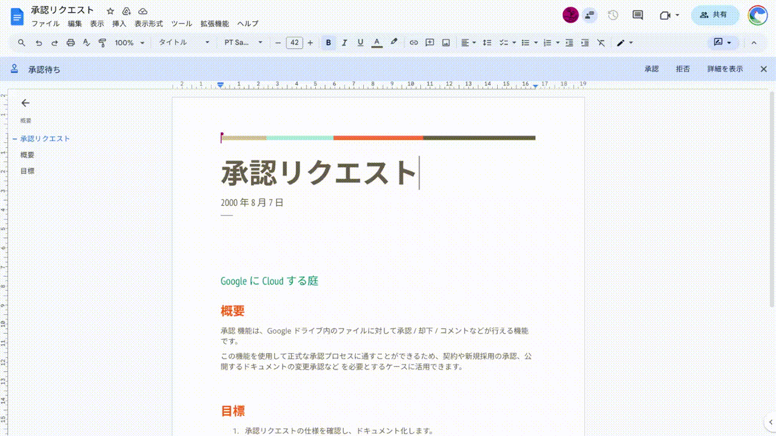Click the 共有 share button

[x=715, y=15]
